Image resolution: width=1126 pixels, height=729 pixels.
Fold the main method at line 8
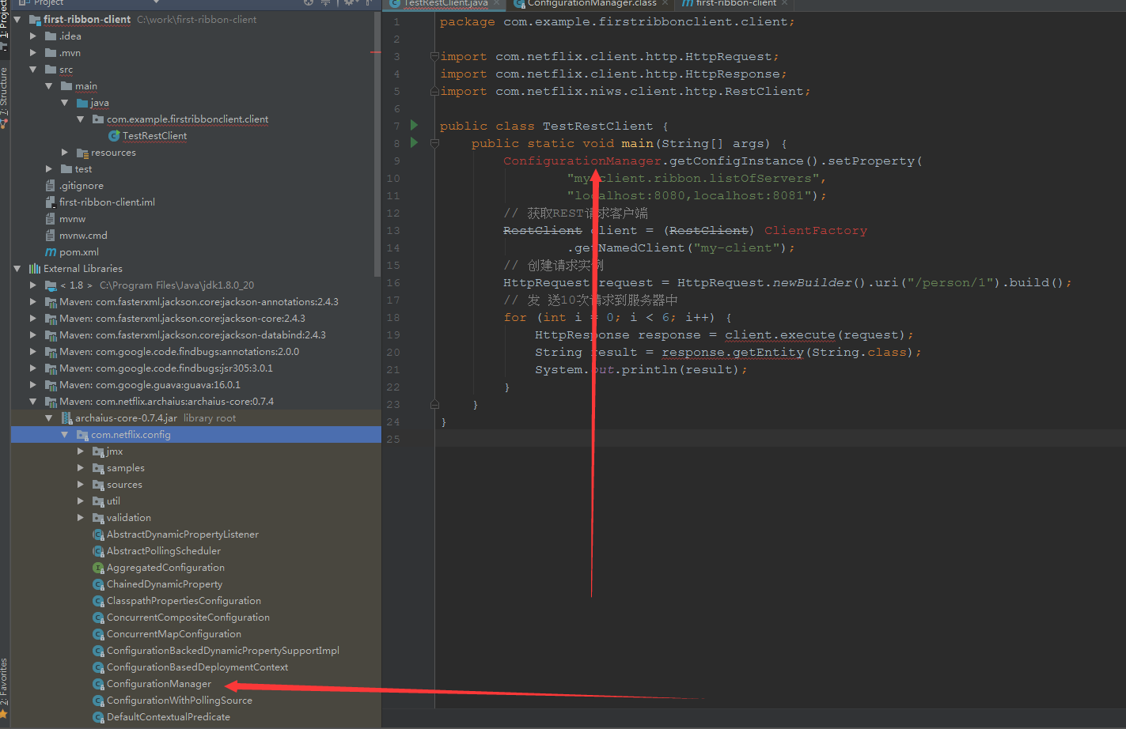pyautogui.click(x=434, y=143)
